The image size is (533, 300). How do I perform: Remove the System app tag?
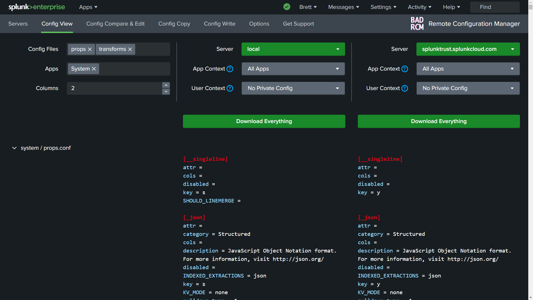tap(94, 69)
